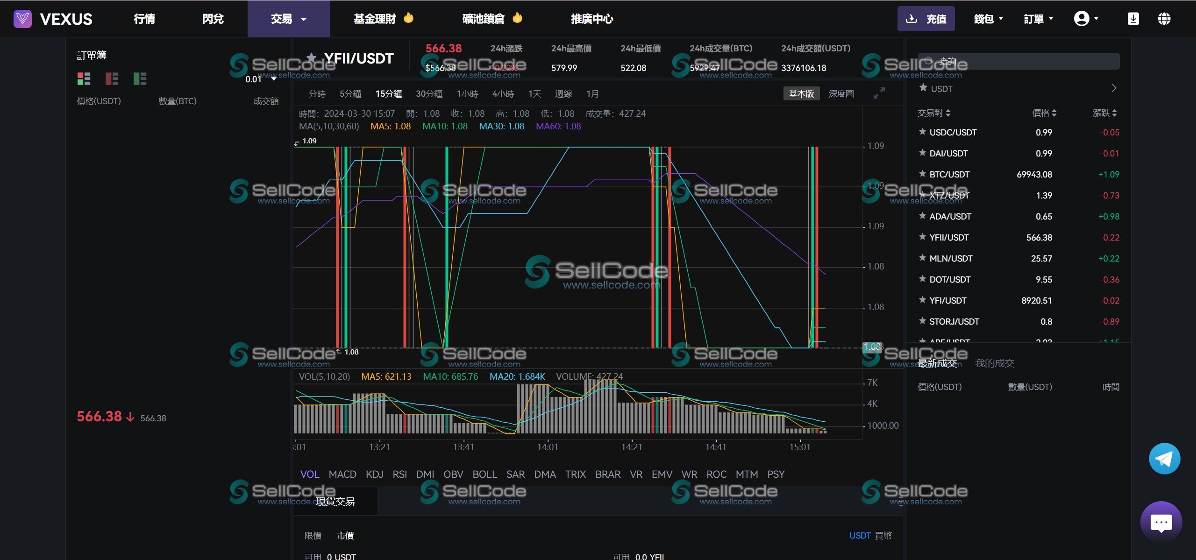Screen dimensions: 1196x560
Task: Expand the USDT market list chevron
Action: [x=1114, y=88]
